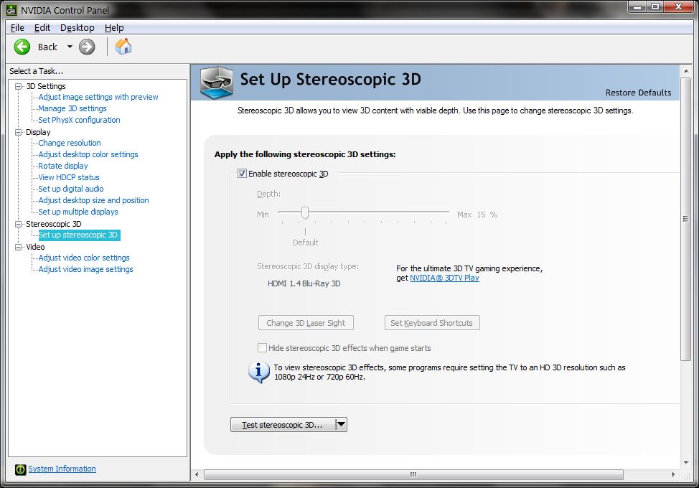
Task: Select View HDCP status
Action: click(69, 178)
